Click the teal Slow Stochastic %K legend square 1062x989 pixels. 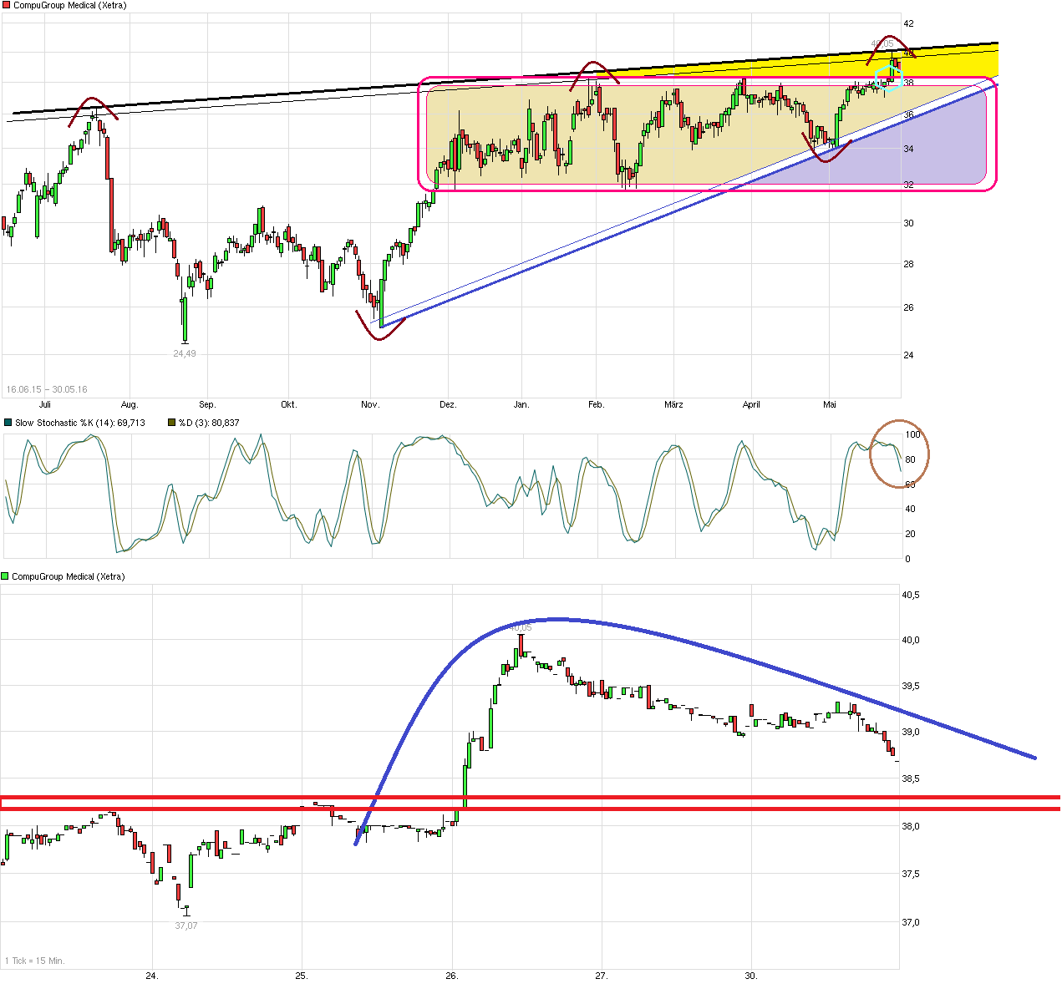pos(8,423)
